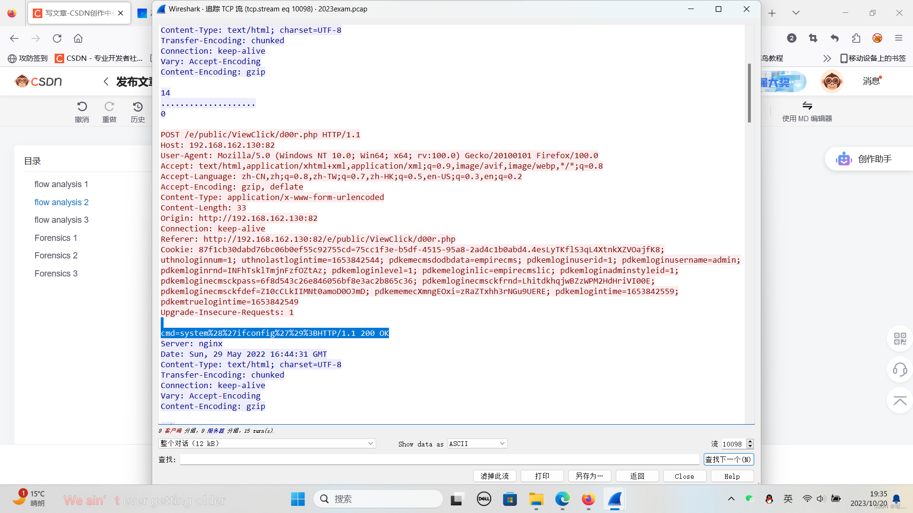Select 'Forensics 2' in table of contents

point(56,256)
